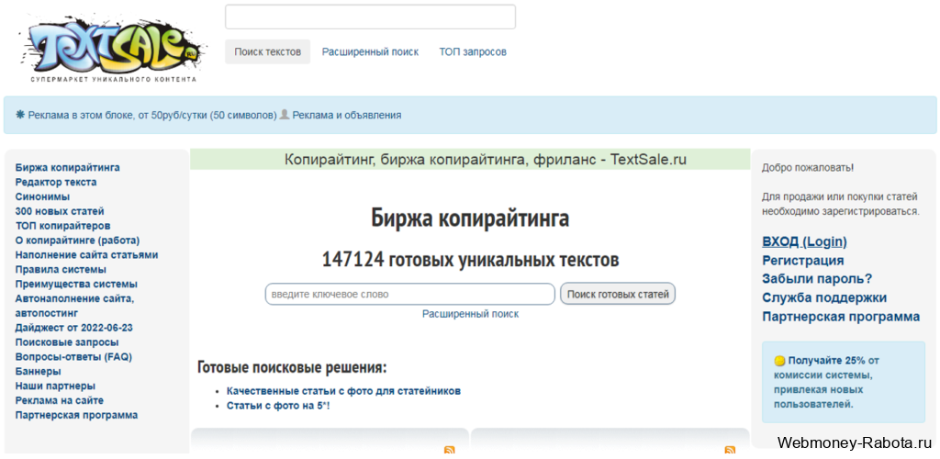Viewport: 940px width, 459px height.
Task: Open Расширенный поиск link under keyword field
Action: point(471,314)
